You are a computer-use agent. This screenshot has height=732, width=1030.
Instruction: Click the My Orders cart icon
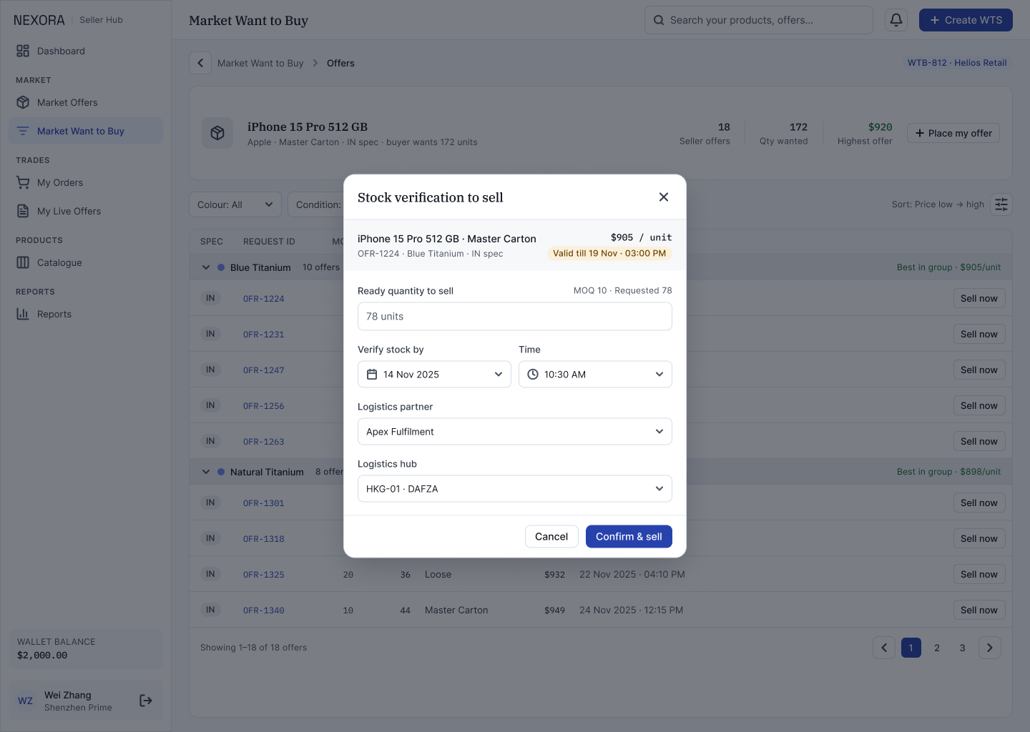pyautogui.click(x=23, y=183)
